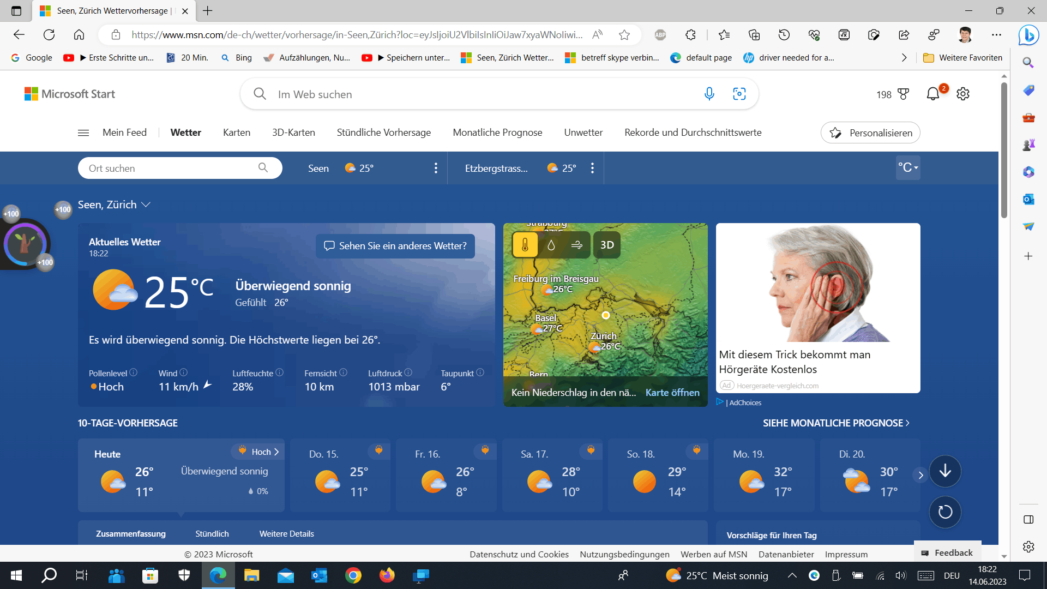Screen dimensions: 1047x589
Task: Open the °C unit dropdown
Action: click(908, 168)
